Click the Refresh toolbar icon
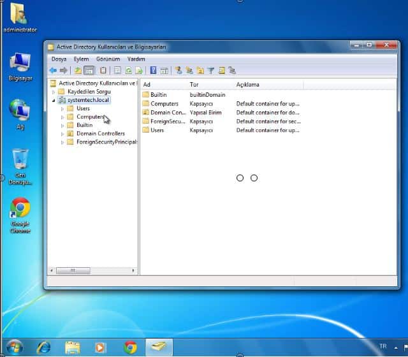 coord(128,70)
